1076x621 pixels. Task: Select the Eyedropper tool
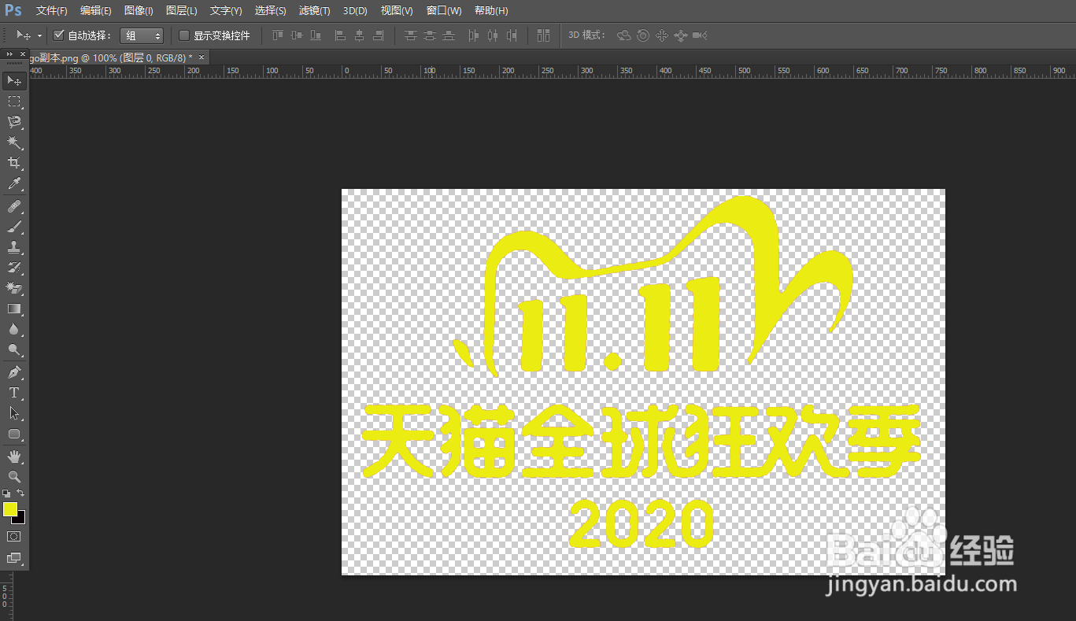(x=14, y=184)
